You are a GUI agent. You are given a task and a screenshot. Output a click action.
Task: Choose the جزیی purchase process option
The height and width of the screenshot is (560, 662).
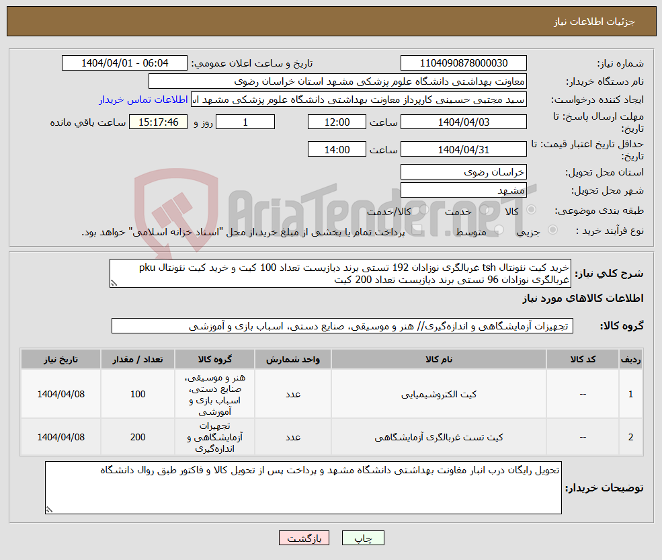(552, 230)
